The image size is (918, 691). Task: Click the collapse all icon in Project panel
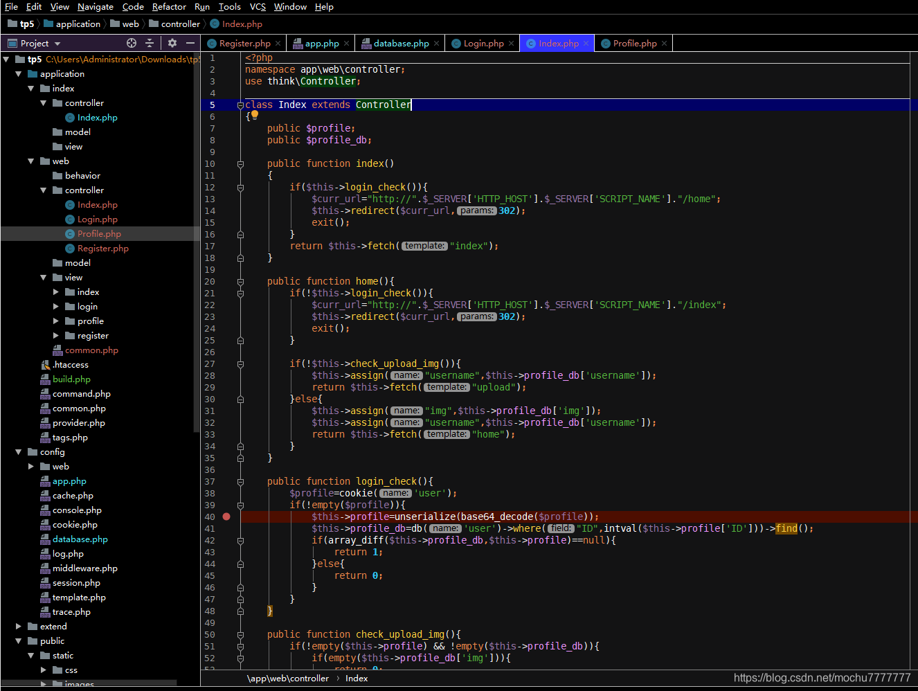pos(150,43)
